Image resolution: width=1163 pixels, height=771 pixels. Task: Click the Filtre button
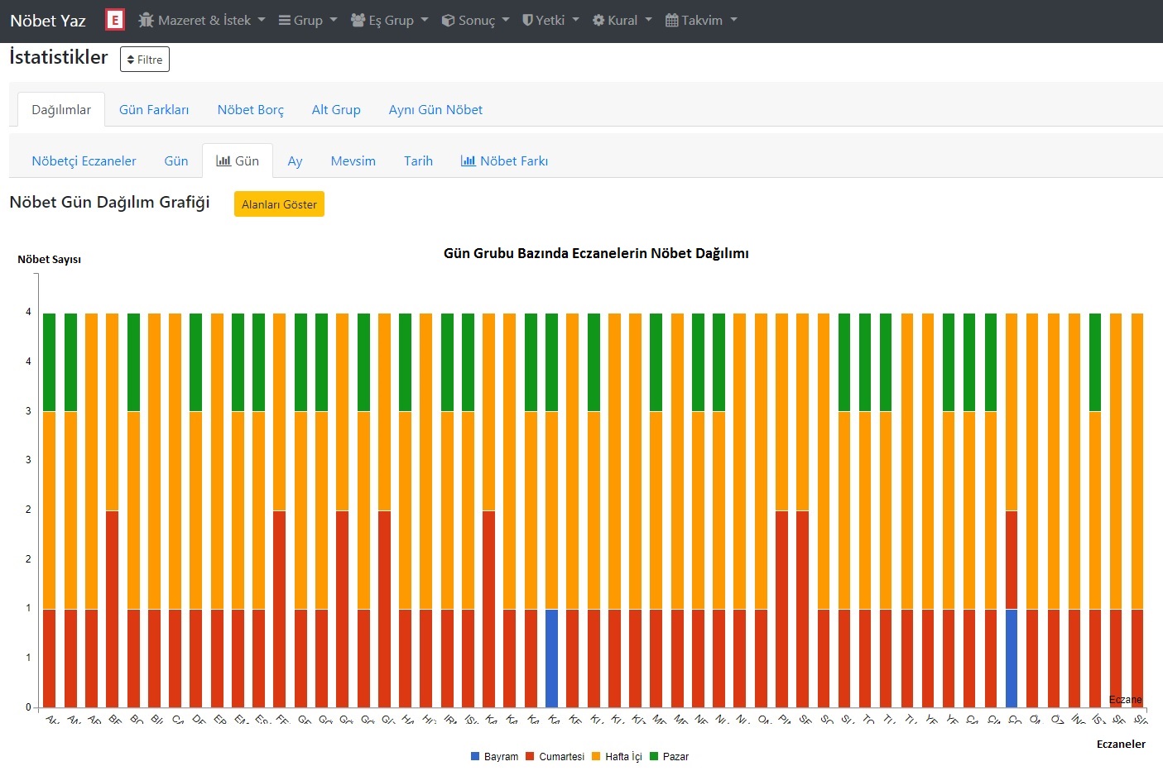pyautogui.click(x=145, y=60)
